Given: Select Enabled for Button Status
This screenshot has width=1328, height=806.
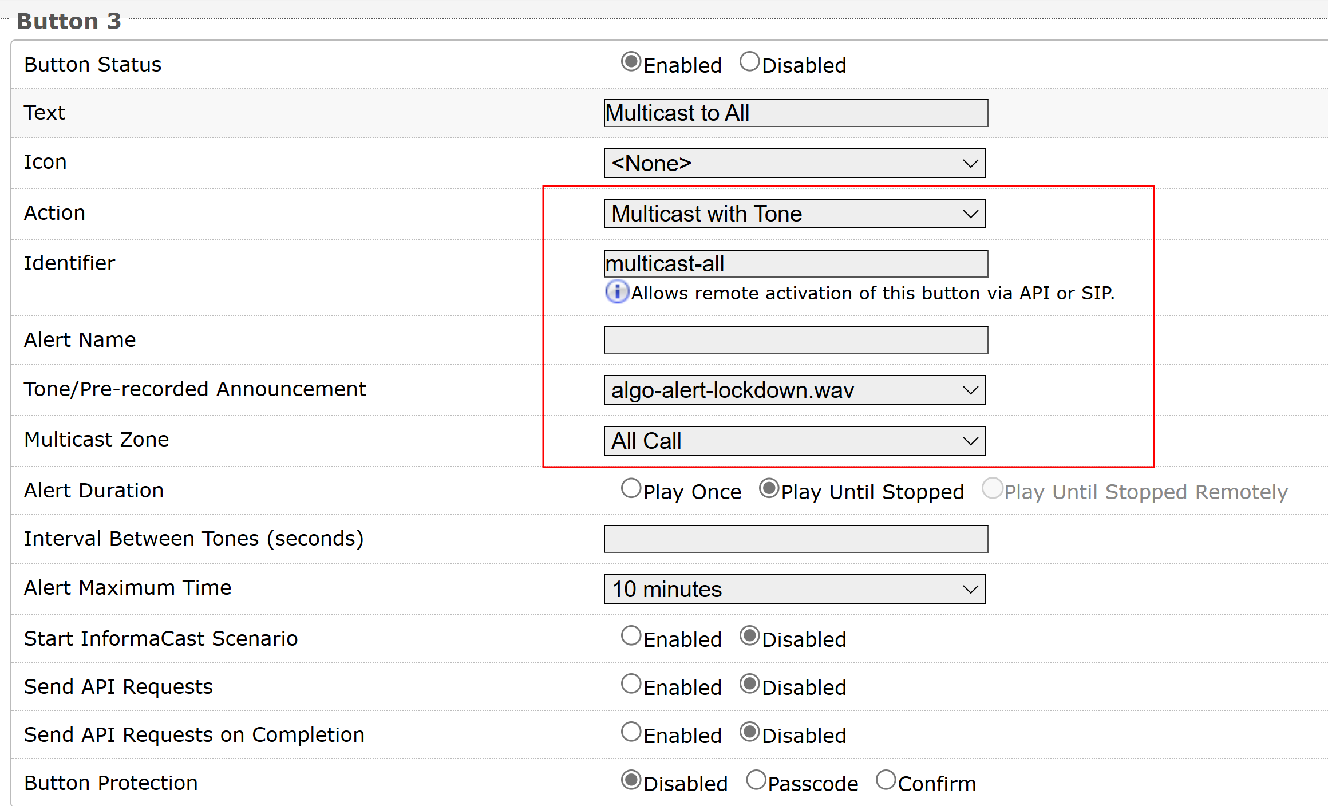Looking at the screenshot, I should 631,62.
